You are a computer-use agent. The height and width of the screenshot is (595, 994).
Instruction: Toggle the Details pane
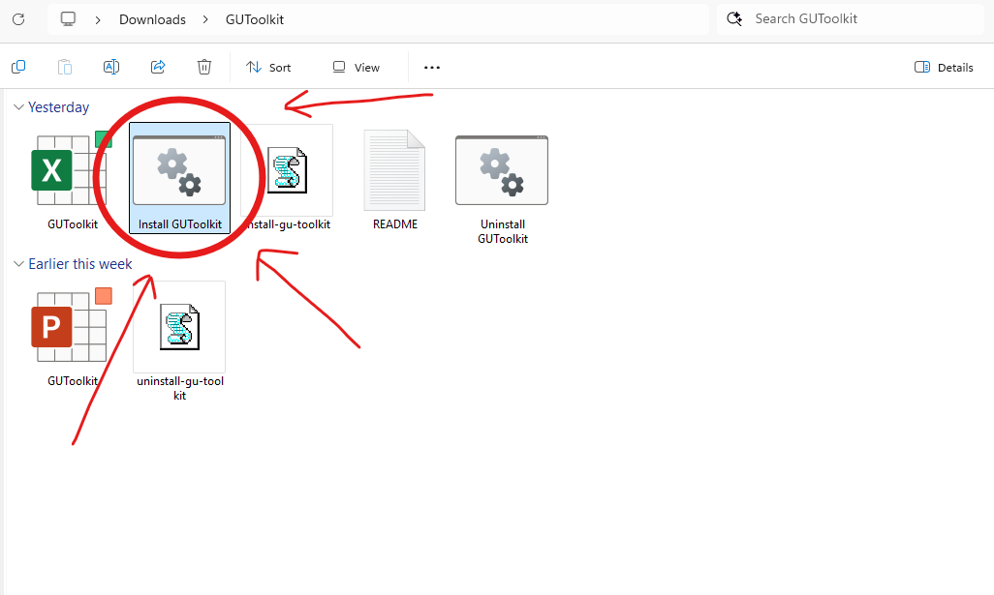pyautogui.click(x=944, y=67)
